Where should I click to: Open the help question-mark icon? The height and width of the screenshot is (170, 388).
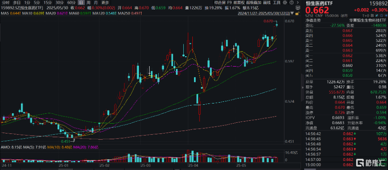coord(292,3)
